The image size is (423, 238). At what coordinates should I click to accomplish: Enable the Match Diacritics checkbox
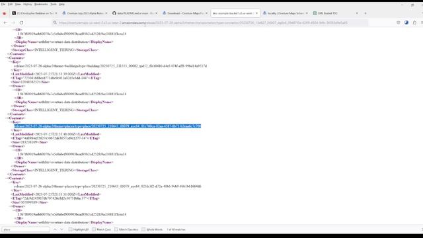[x=116, y=229]
